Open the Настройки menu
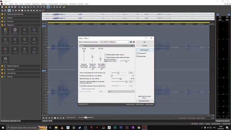 [73, 4]
